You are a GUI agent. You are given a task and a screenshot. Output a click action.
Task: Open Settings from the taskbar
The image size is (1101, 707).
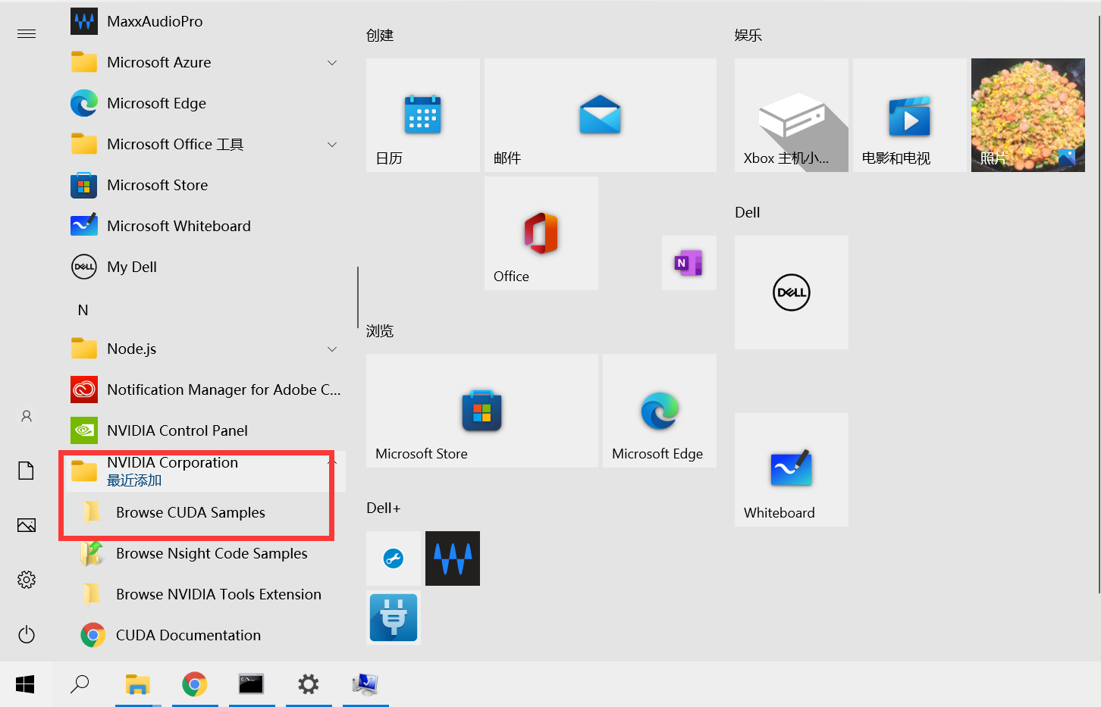point(309,684)
